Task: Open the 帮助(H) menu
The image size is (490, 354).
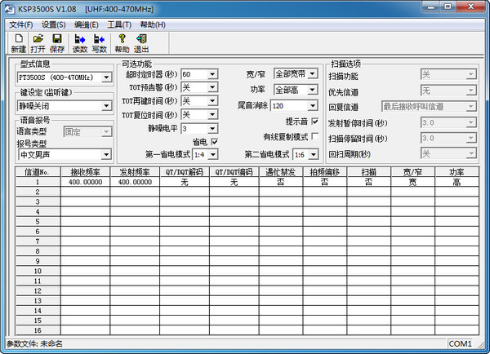Action: pyautogui.click(x=153, y=24)
